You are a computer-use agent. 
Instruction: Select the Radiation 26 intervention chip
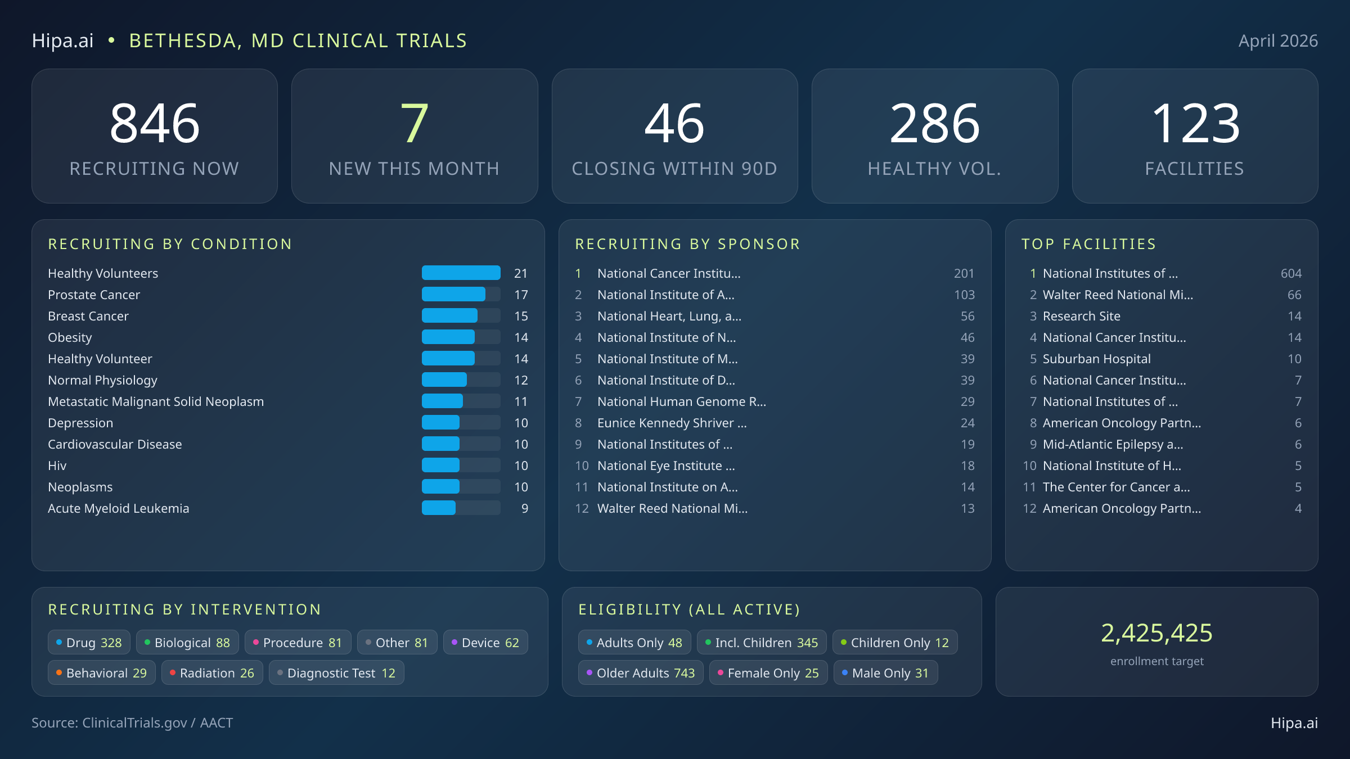click(212, 672)
